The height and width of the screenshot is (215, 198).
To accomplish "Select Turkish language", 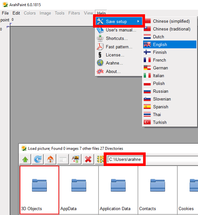I will tap(170, 122).
